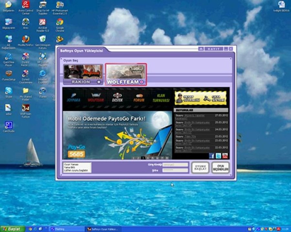
Task: Open Twitter icon in launcher
Action: [x=218, y=156]
